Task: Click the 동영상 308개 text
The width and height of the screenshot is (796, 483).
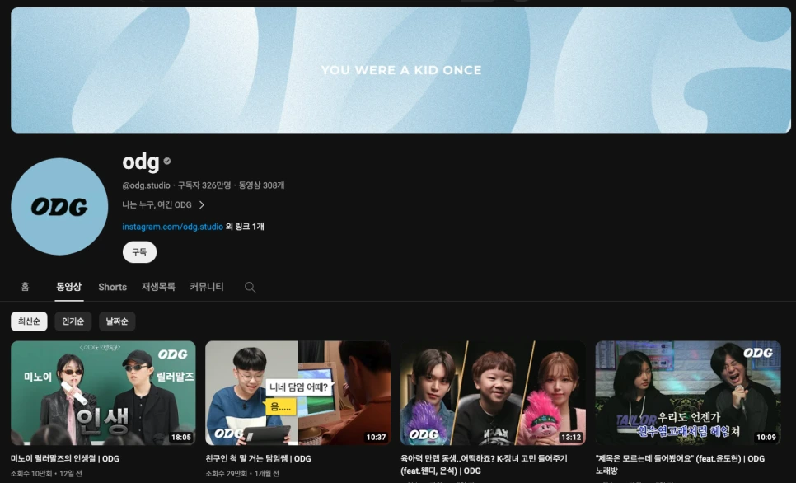Action: click(x=261, y=185)
